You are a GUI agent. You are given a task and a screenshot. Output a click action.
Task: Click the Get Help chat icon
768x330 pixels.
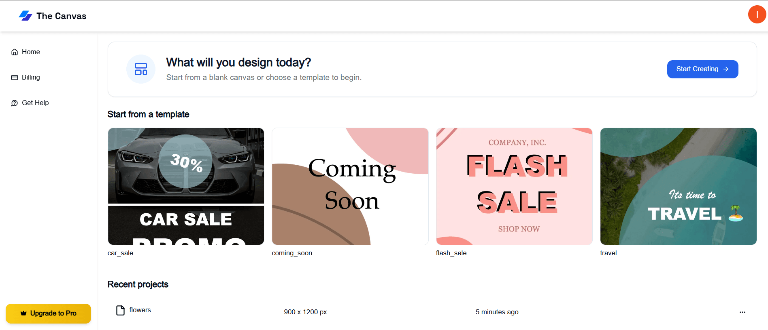(x=15, y=103)
